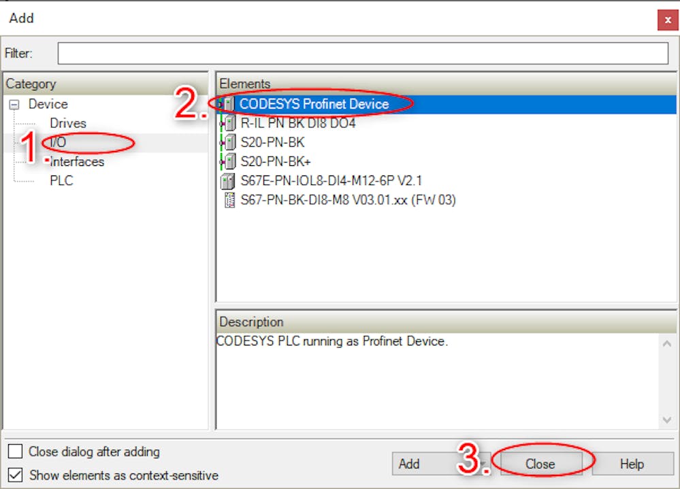Select the I/O category
This screenshot has height=489, width=680.
[x=58, y=142]
